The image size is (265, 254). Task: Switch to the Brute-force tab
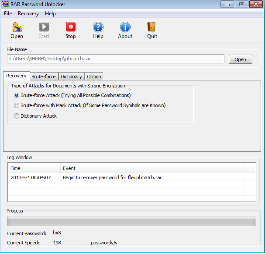[44, 77]
